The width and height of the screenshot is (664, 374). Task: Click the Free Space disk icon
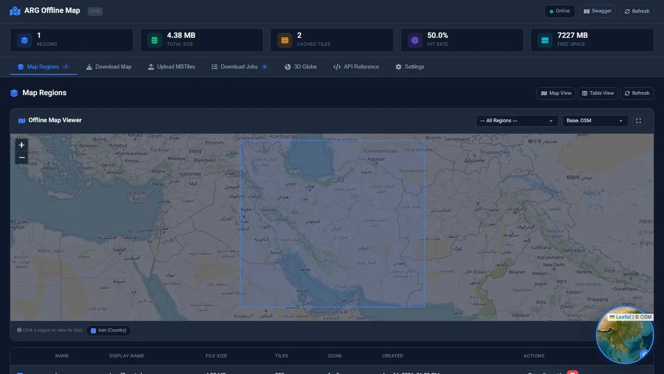click(545, 40)
